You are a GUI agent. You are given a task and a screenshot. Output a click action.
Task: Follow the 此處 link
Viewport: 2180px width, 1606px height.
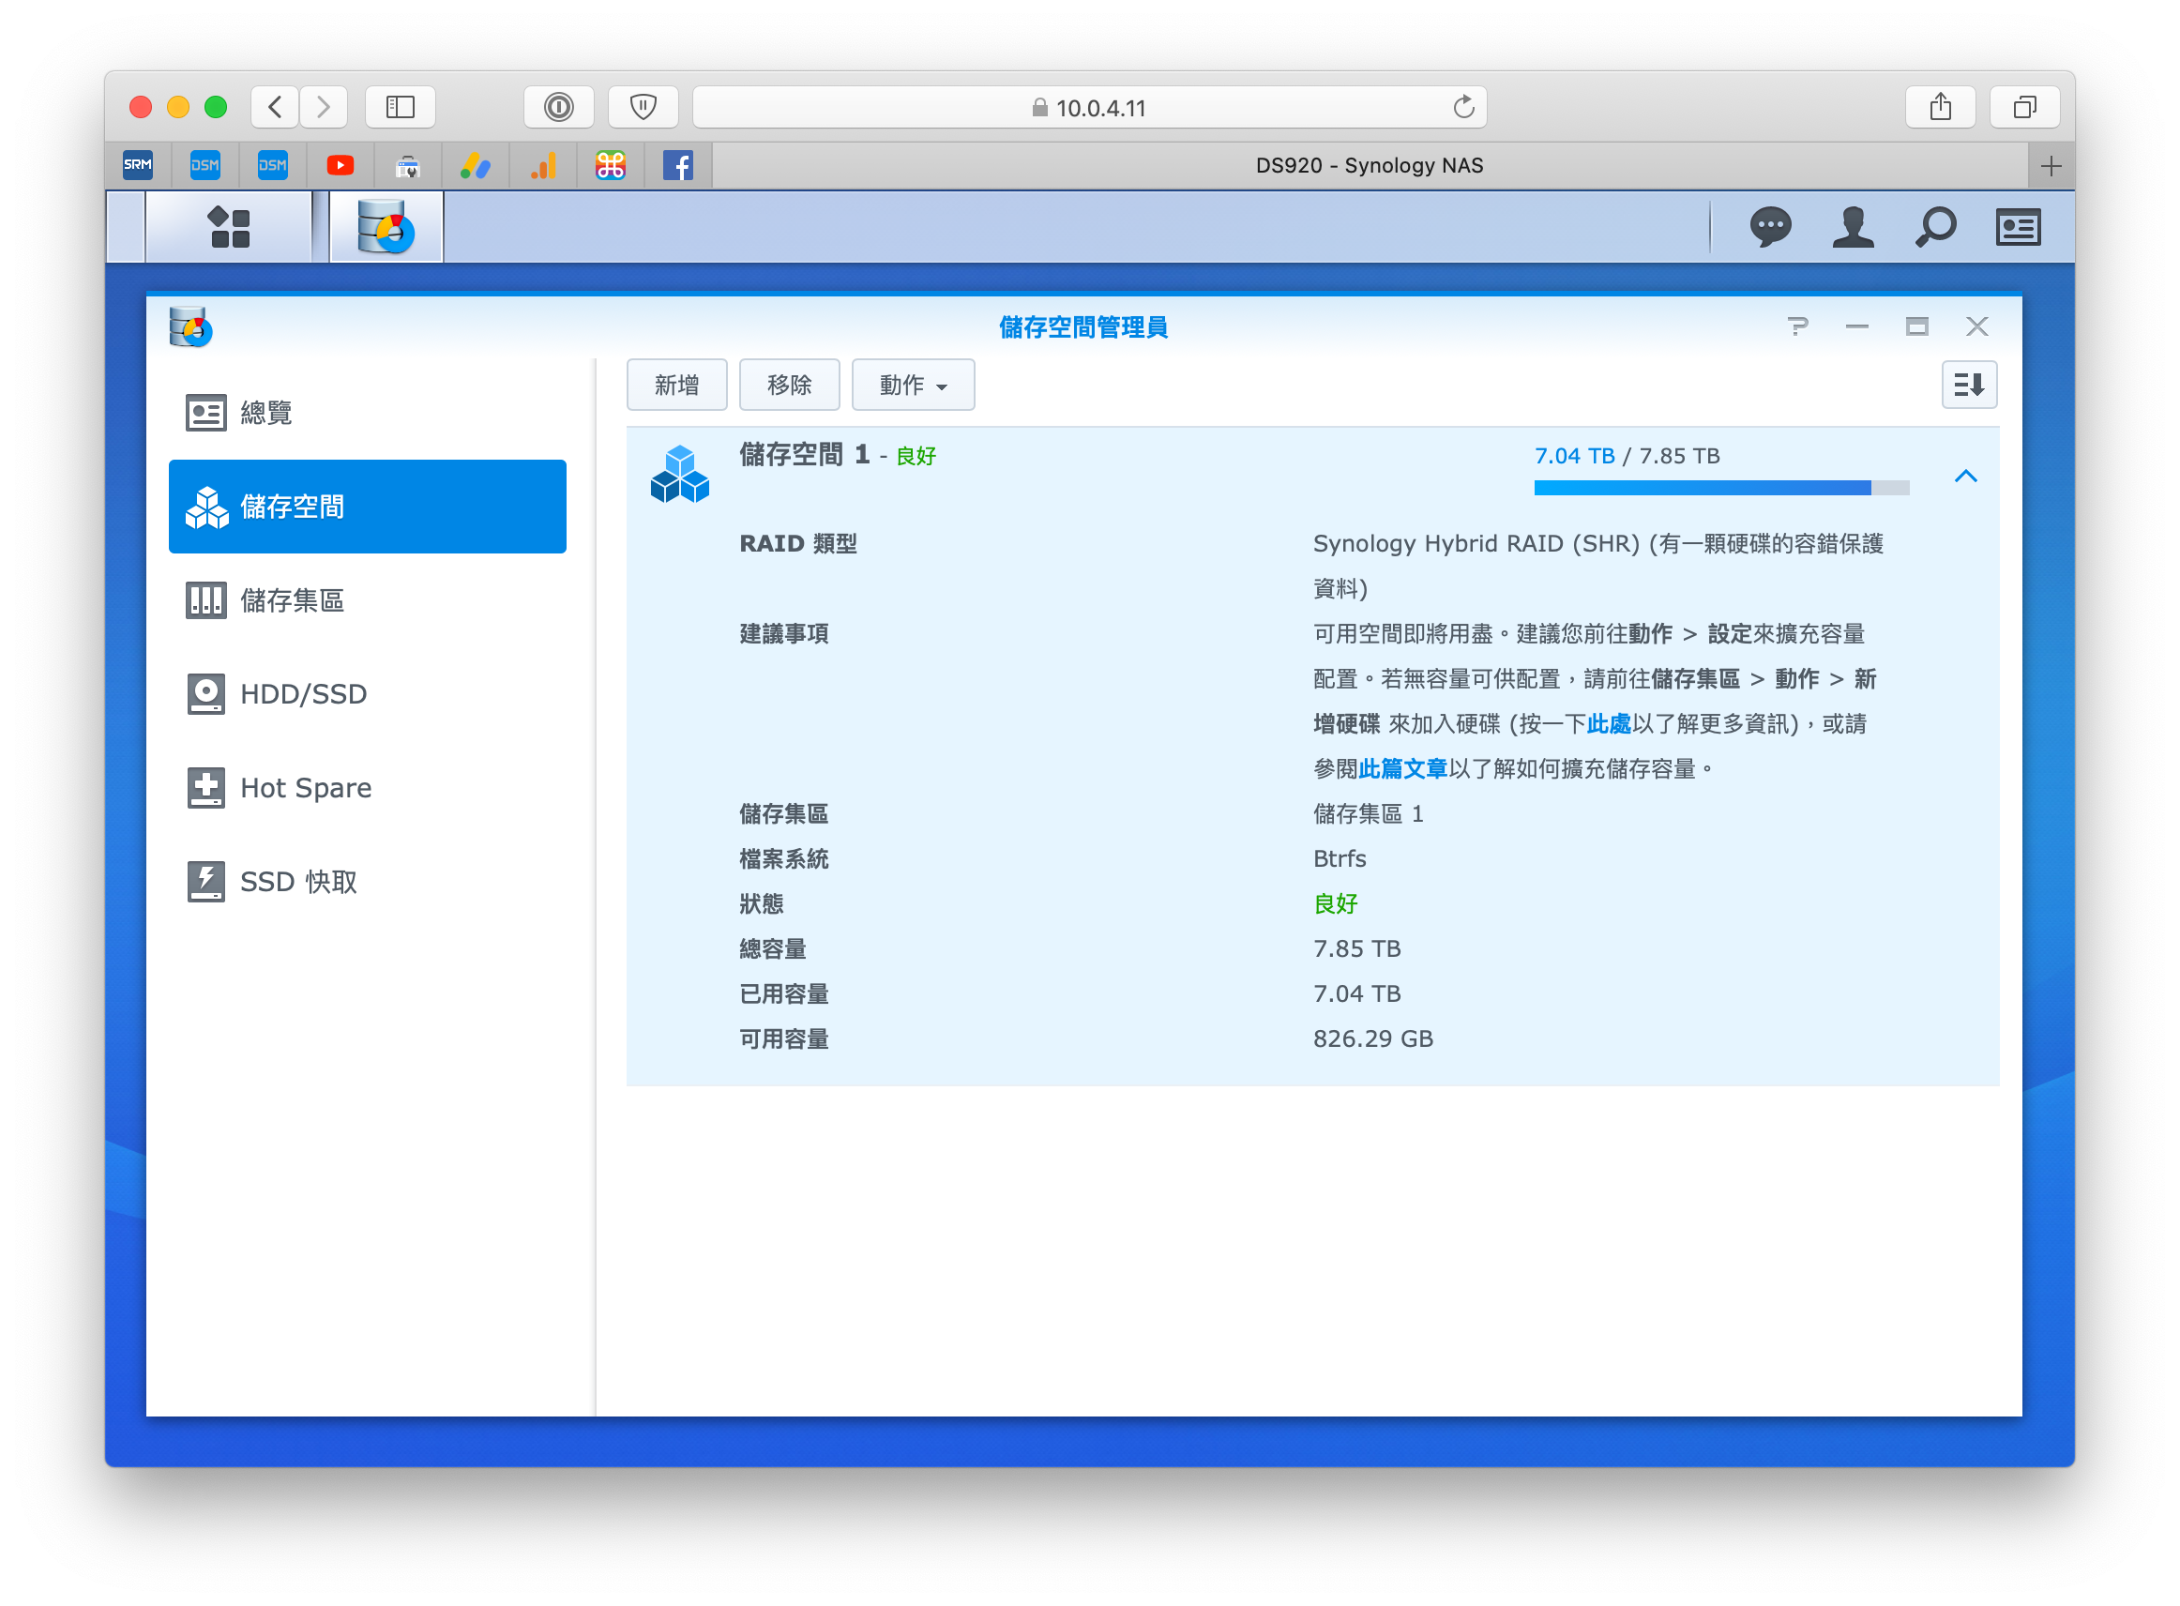point(1609,724)
